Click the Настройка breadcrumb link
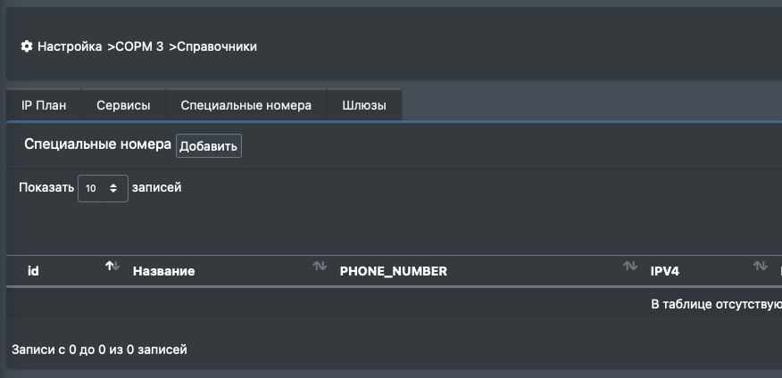The image size is (782, 378). pyautogui.click(x=70, y=46)
